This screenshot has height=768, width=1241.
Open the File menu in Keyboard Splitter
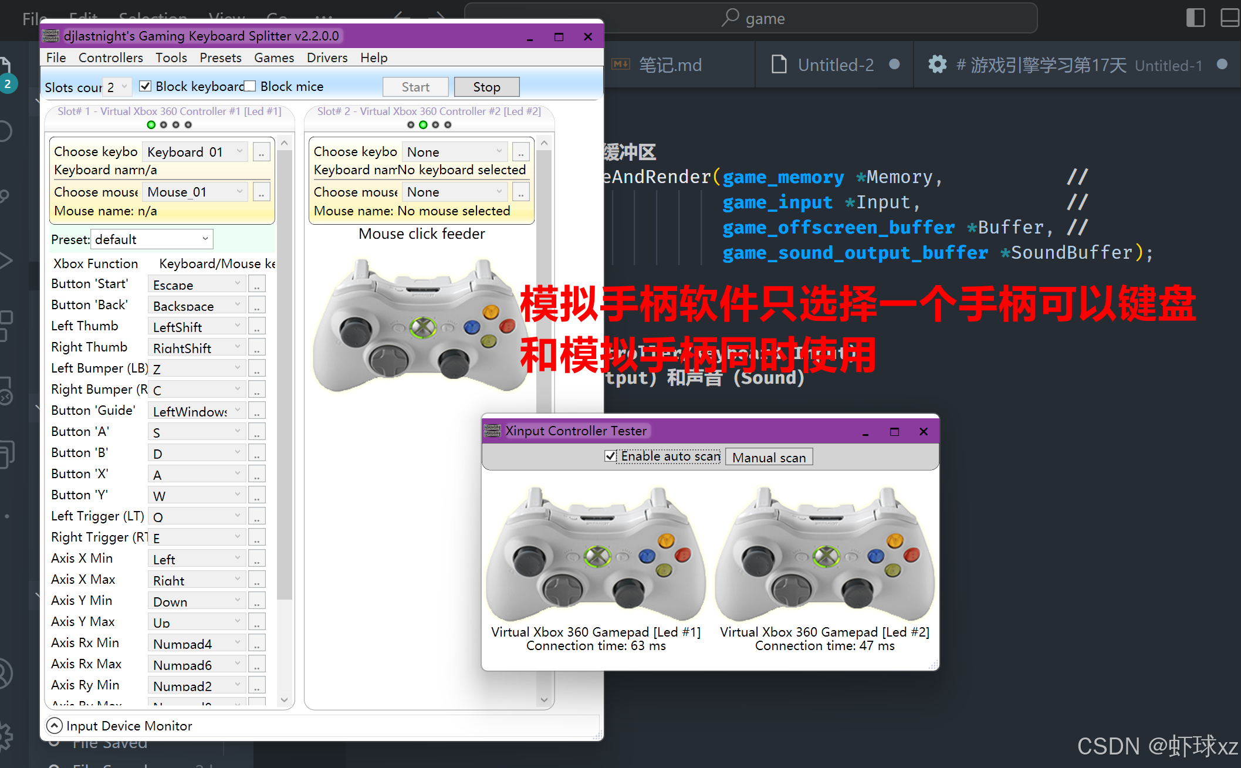coord(56,57)
